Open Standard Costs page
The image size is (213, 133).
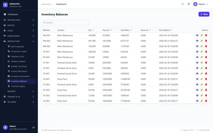(x=21, y=57)
